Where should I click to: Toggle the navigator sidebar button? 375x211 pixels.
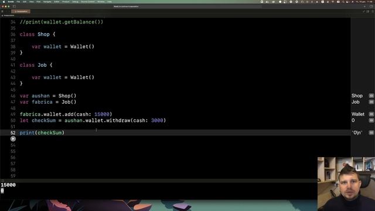pos(14,6)
